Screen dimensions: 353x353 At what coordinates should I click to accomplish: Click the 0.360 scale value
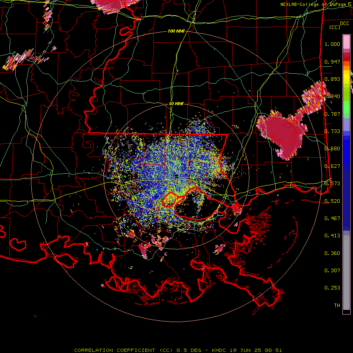pyautogui.click(x=332, y=253)
